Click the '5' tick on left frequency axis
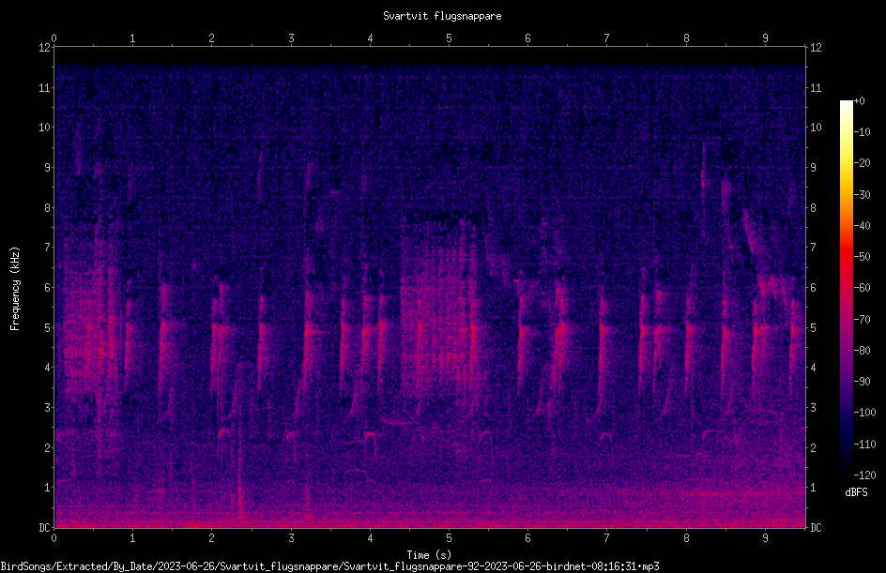 pyautogui.click(x=48, y=327)
